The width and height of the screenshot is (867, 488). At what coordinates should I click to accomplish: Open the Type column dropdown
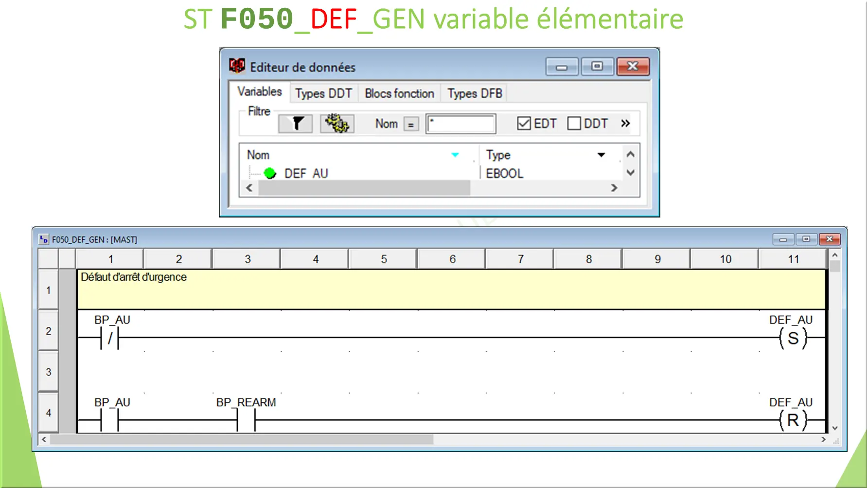pos(602,155)
